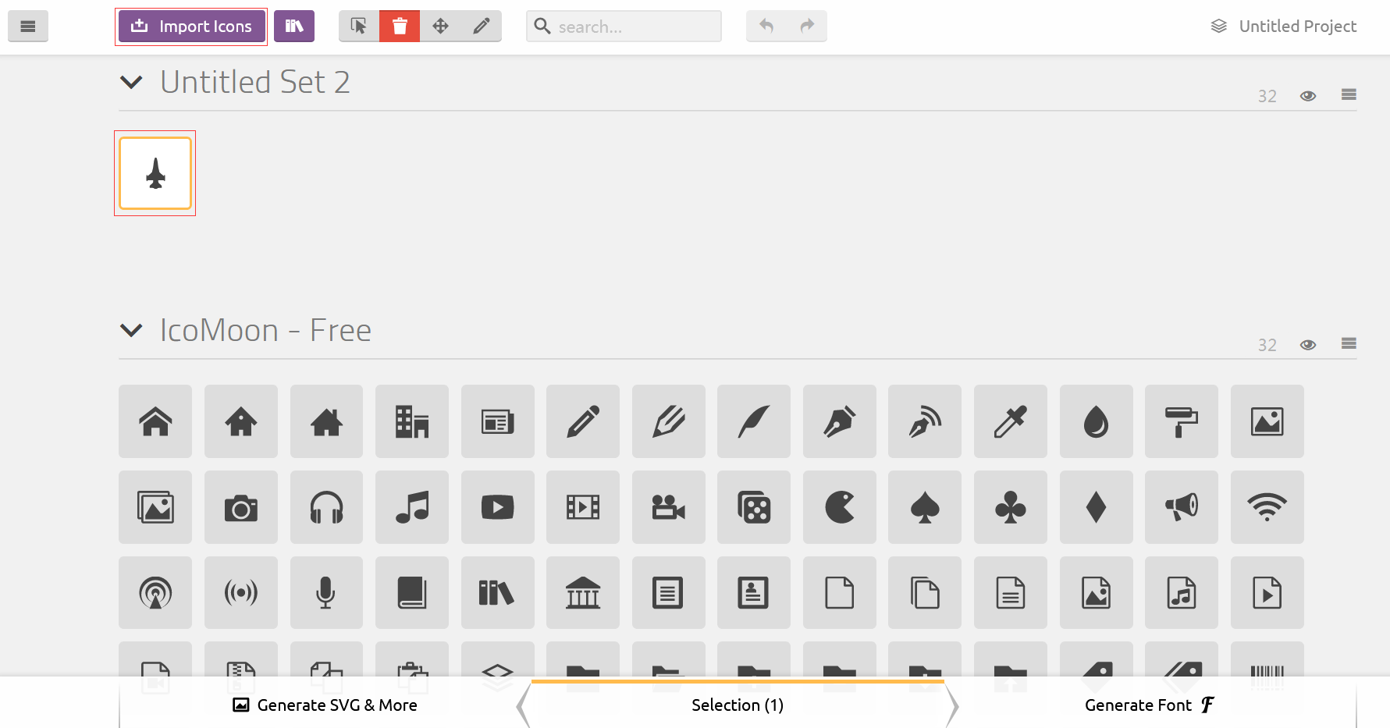Activate the Edit pencil tool

(482, 27)
